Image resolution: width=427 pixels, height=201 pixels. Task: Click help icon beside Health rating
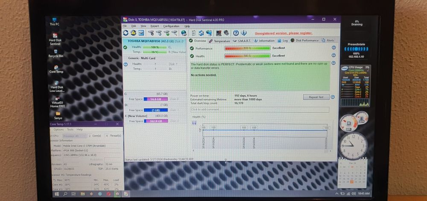(x=333, y=55)
